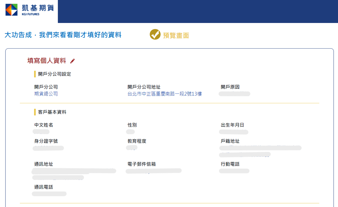The height and width of the screenshot is (207, 338).
Task: Select the 教育程度 field value
Action: pos(132,148)
